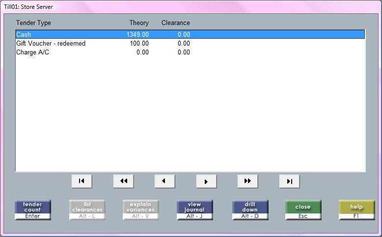Screen dimensions: 382x237
Task: Click the Gift Voucher clearance value 0.00
Action: pos(184,43)
